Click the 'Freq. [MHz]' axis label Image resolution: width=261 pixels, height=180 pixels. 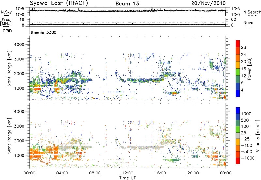pyautogui.click(x=6, y=22)
